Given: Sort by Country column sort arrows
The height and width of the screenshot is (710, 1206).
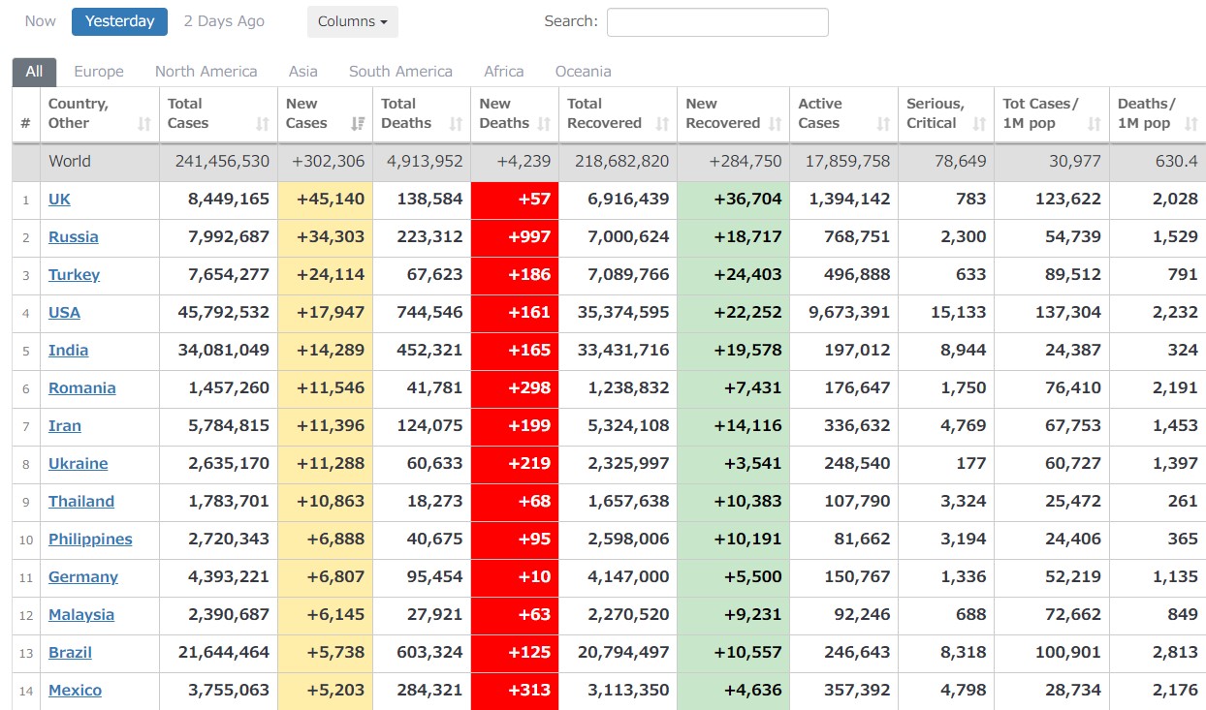Looking at the screenshot, I should click(x=144, y=124).
